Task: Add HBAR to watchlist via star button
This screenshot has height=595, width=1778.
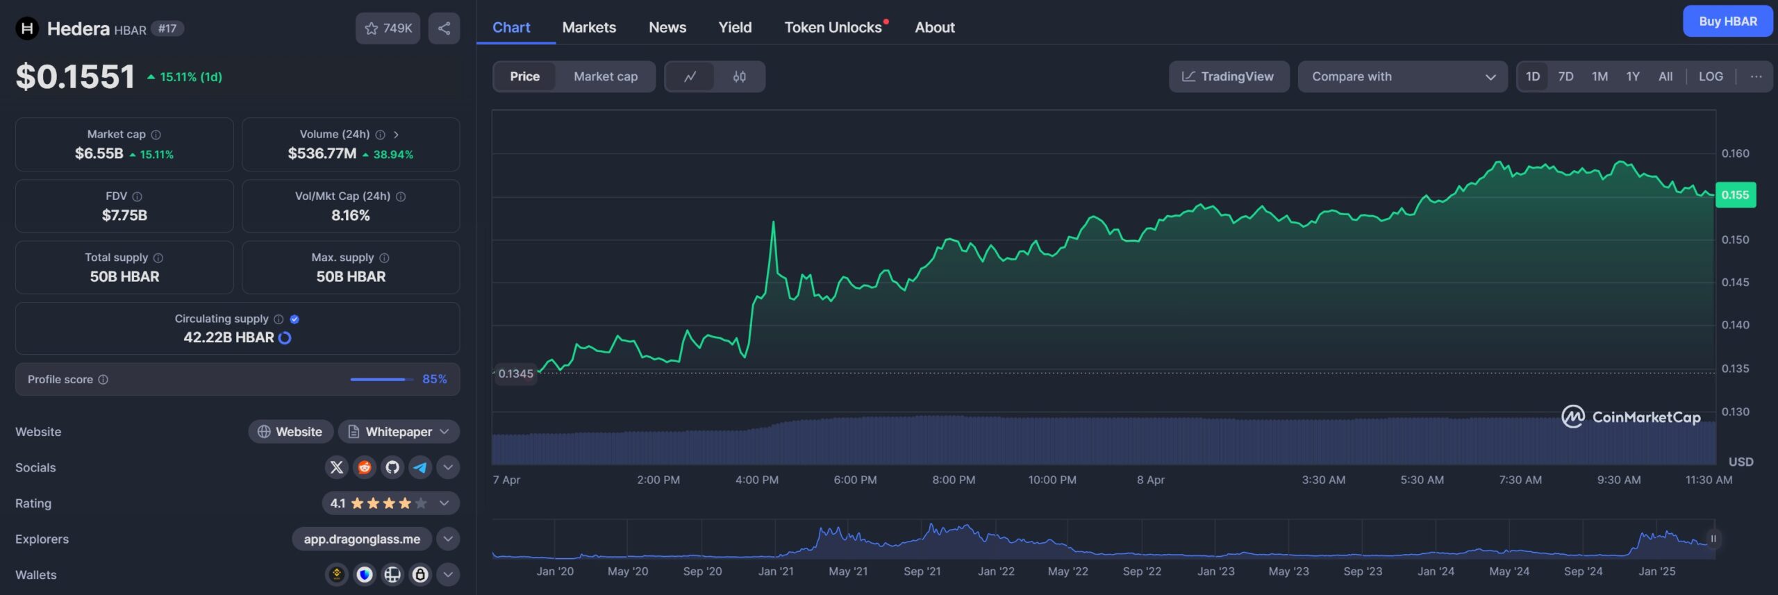Action: [x=388, y=28]
